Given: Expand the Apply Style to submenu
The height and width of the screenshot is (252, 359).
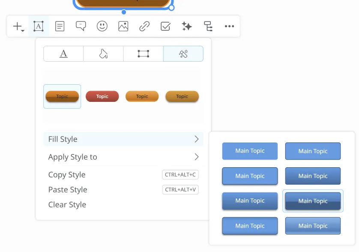Looking at the screenshot, I should [123, 157].
